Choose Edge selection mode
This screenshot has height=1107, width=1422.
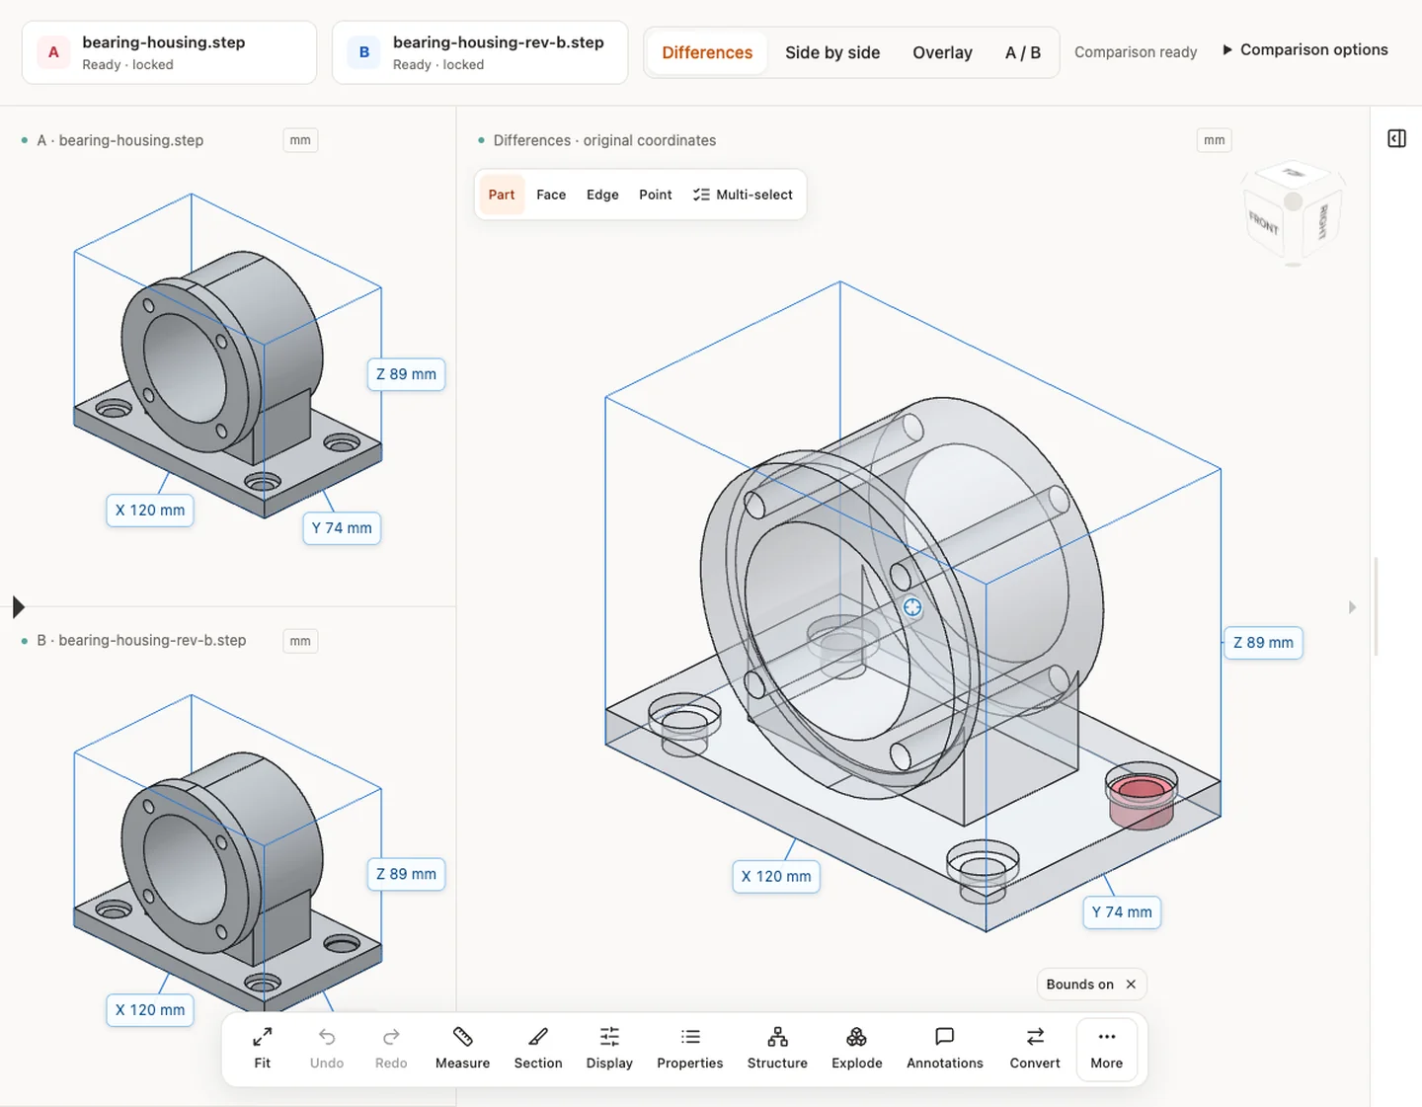602,195
